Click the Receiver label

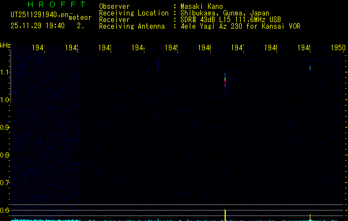[115, 20]
